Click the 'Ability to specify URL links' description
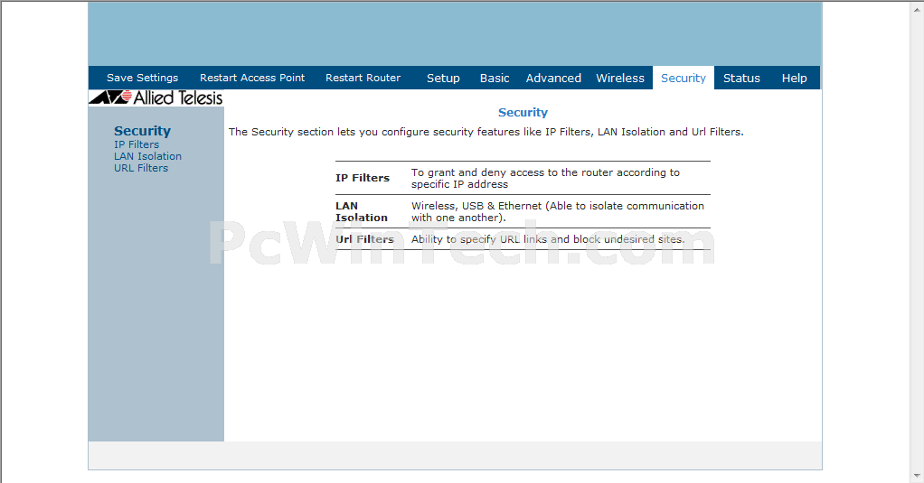924x483 pixels. [548, 239]
